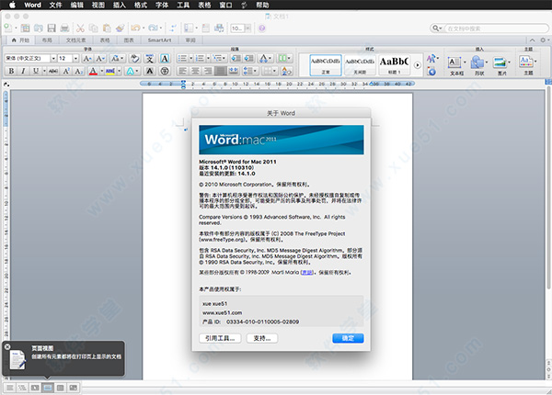Viewport: 552px width, 395px height.
Task: Click the search in document field
Action: pos(496,28)
